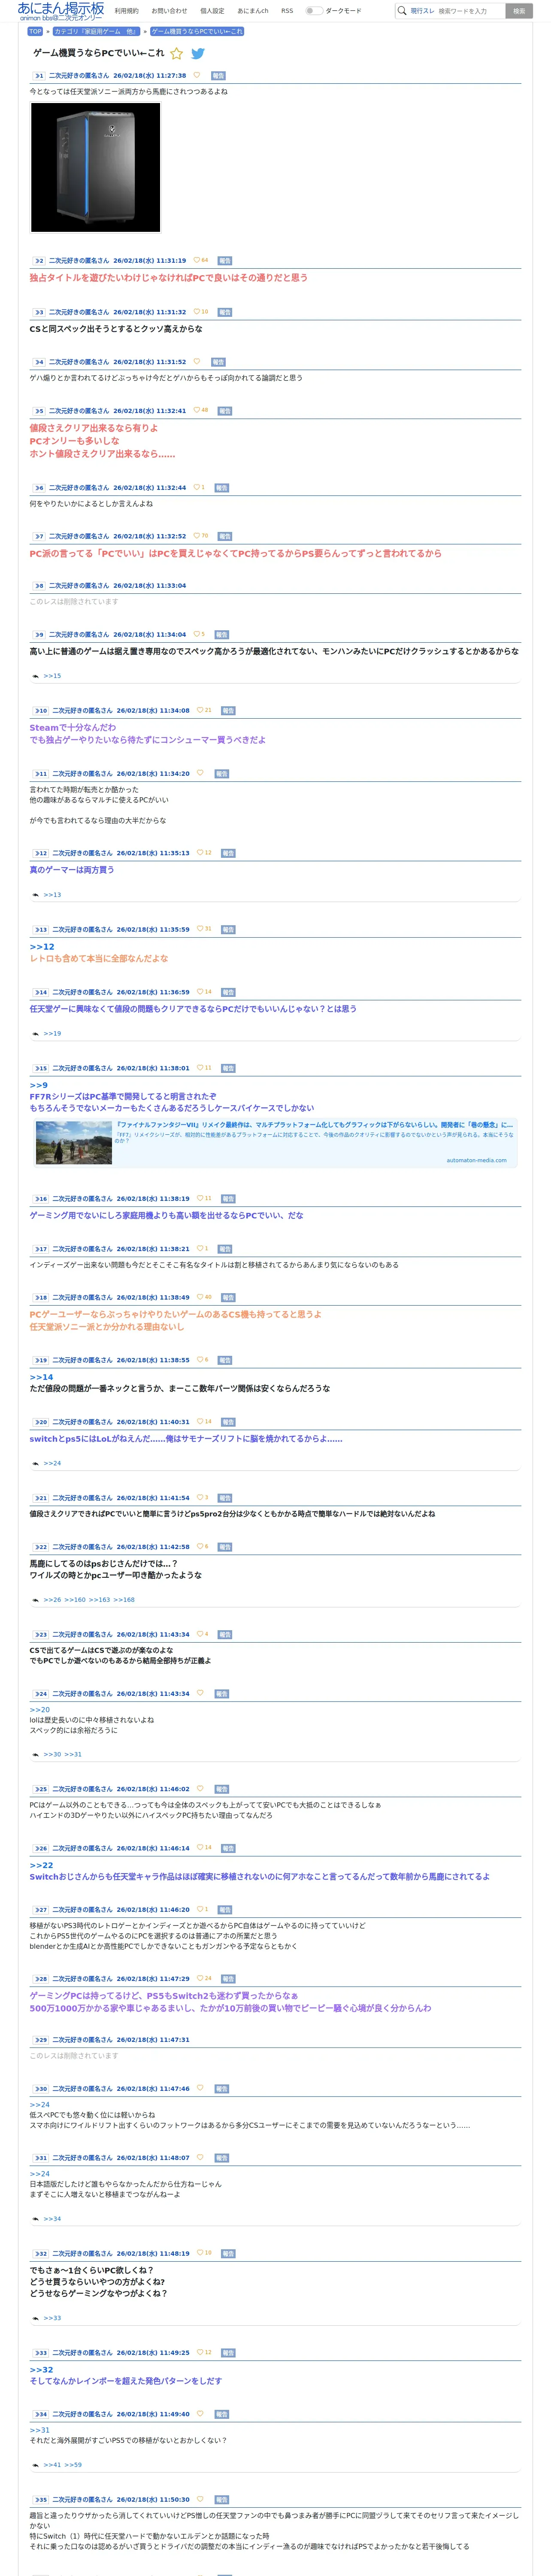Click reply arrow icon under post 9
Viewport: 551px width, 2576px height.
36,676
